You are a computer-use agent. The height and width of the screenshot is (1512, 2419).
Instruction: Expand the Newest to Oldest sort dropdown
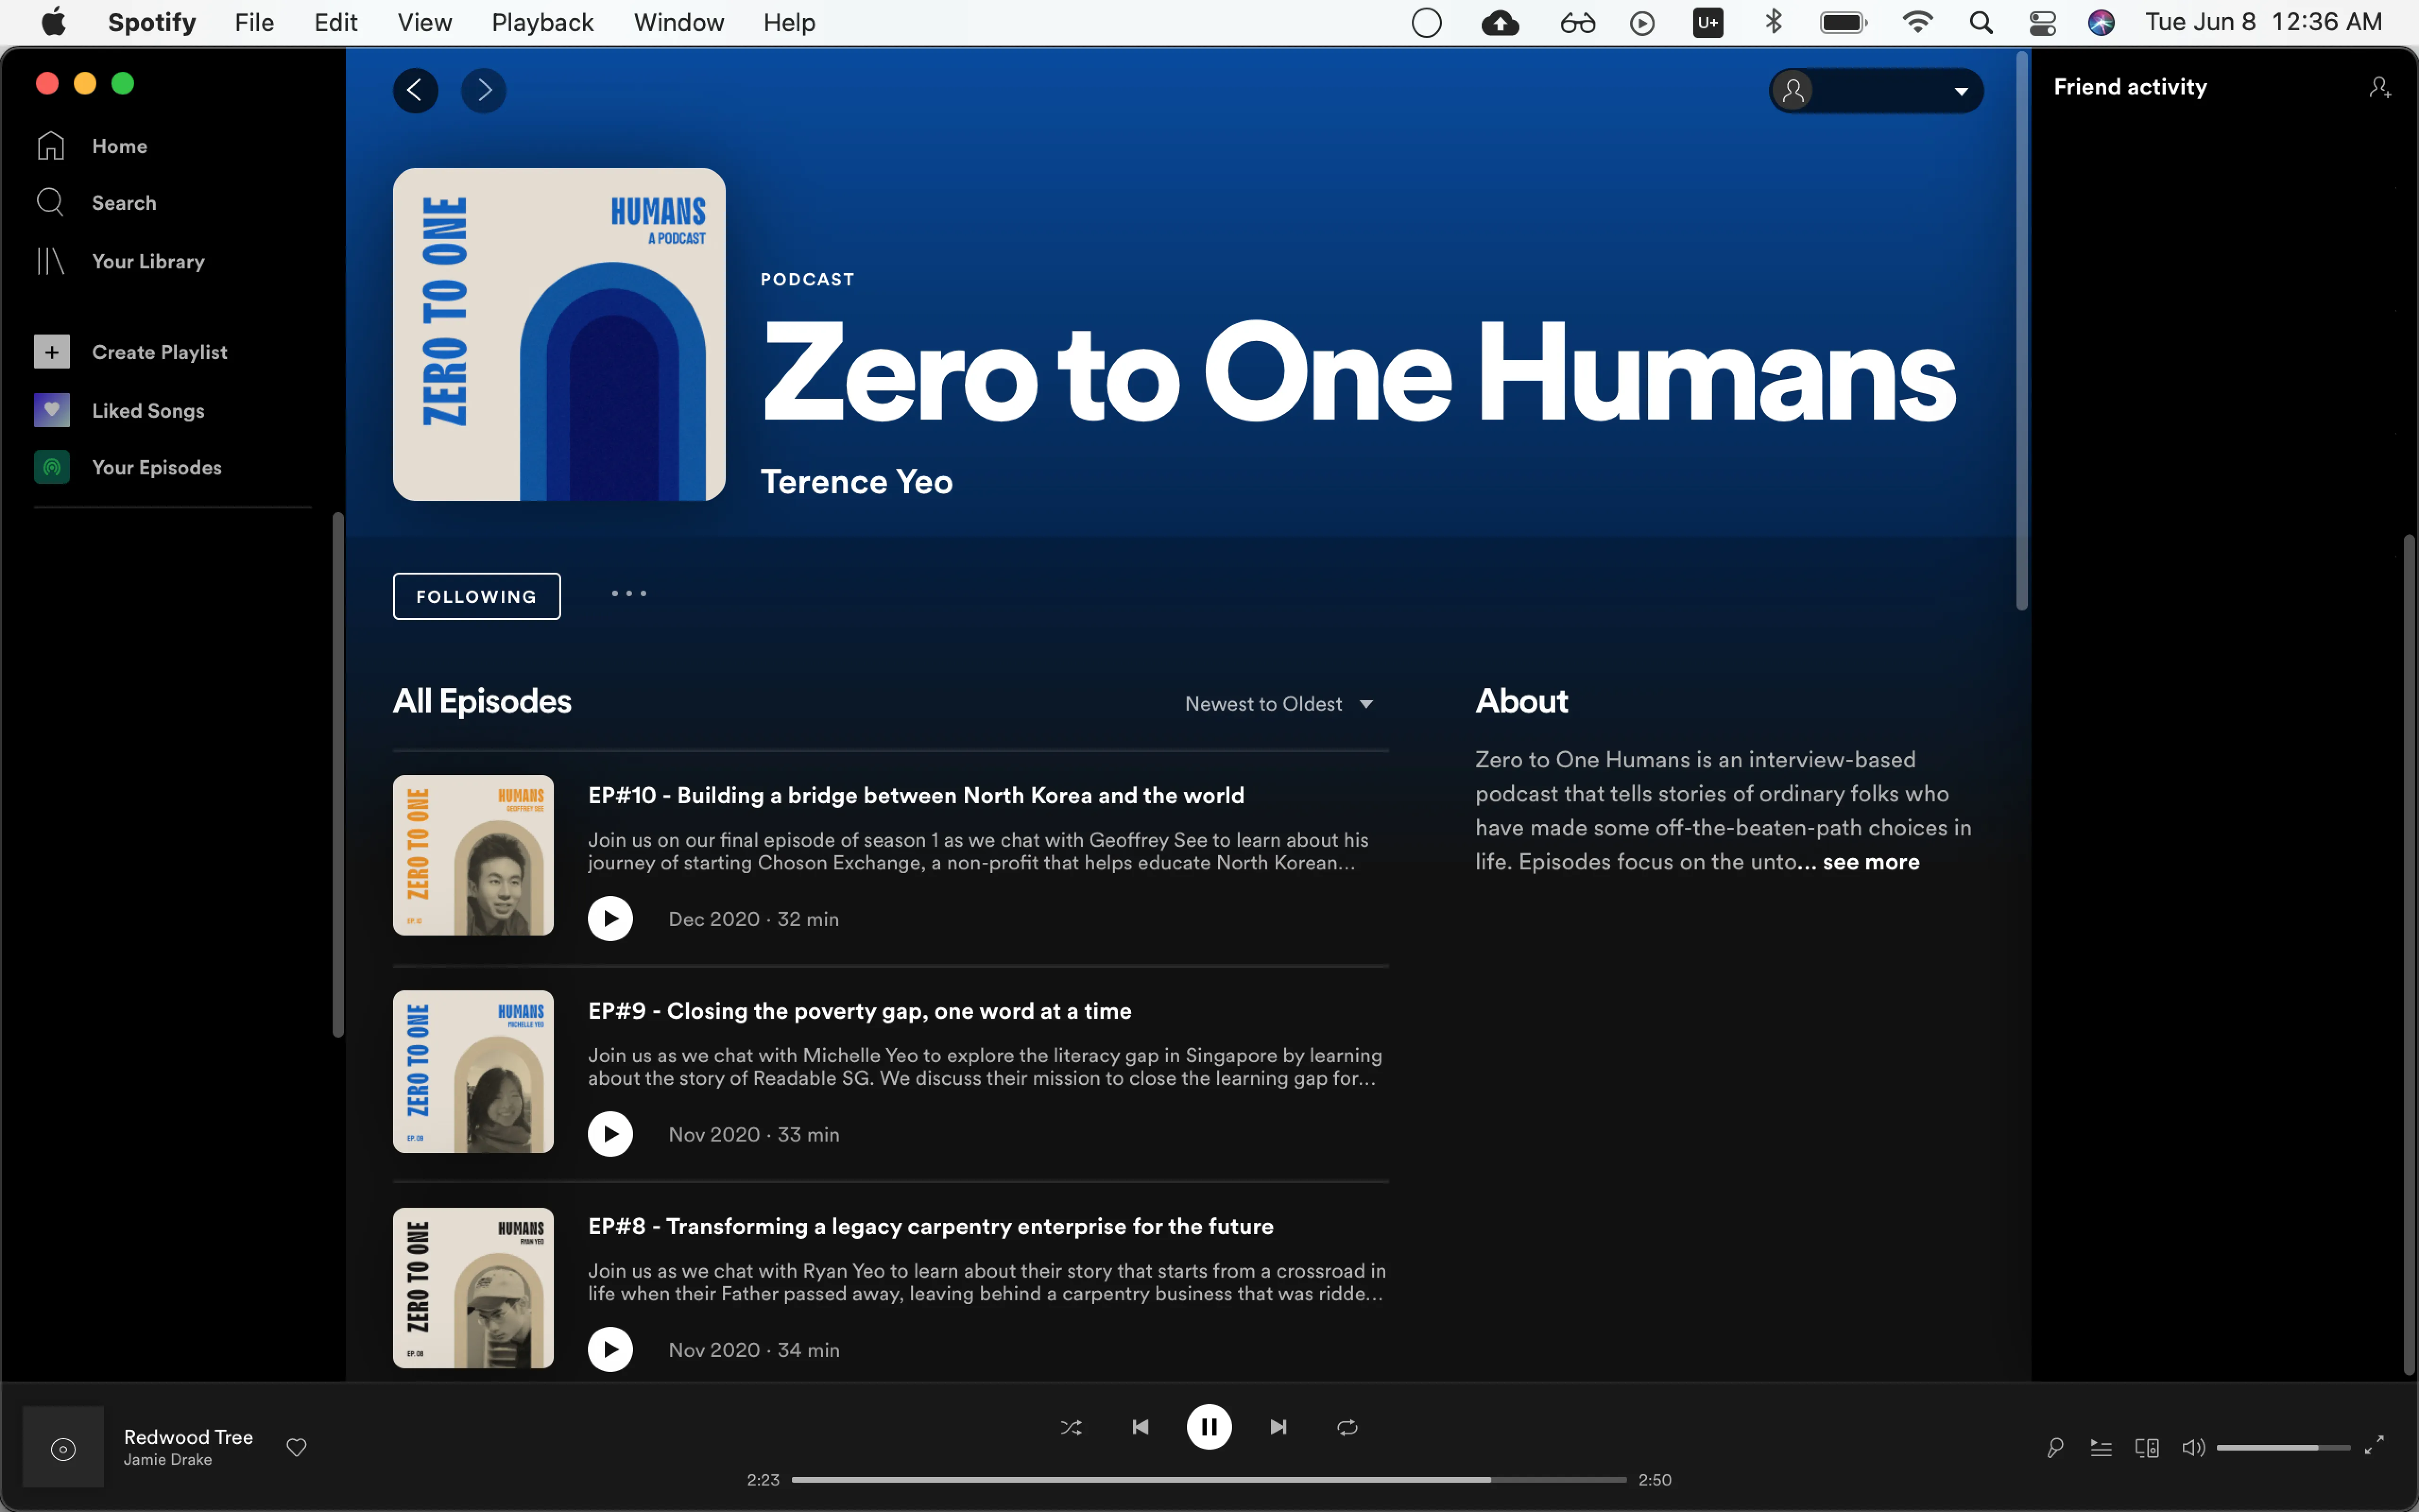click(1279, 704)
